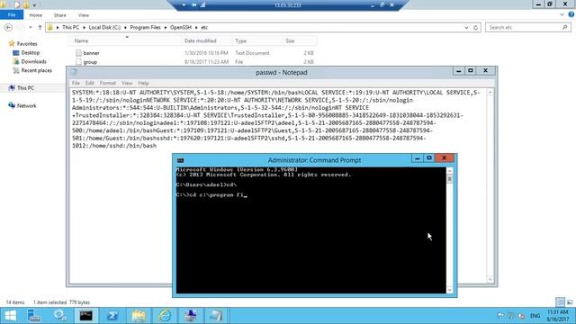Launch Internet Explorer from taskbar
The height and width of the screenshot is (324, 576).
click(165, 316)
